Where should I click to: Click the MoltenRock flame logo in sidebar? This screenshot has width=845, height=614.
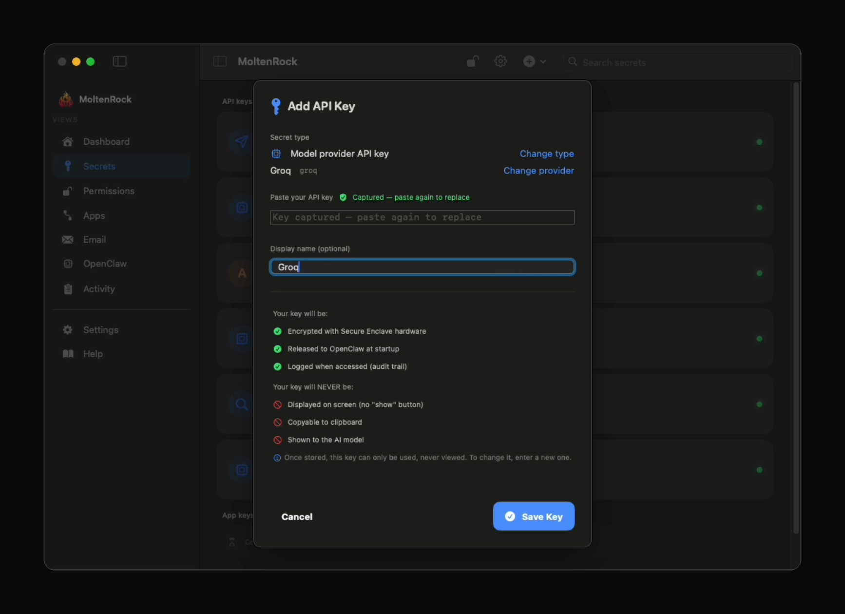point(66,99)
